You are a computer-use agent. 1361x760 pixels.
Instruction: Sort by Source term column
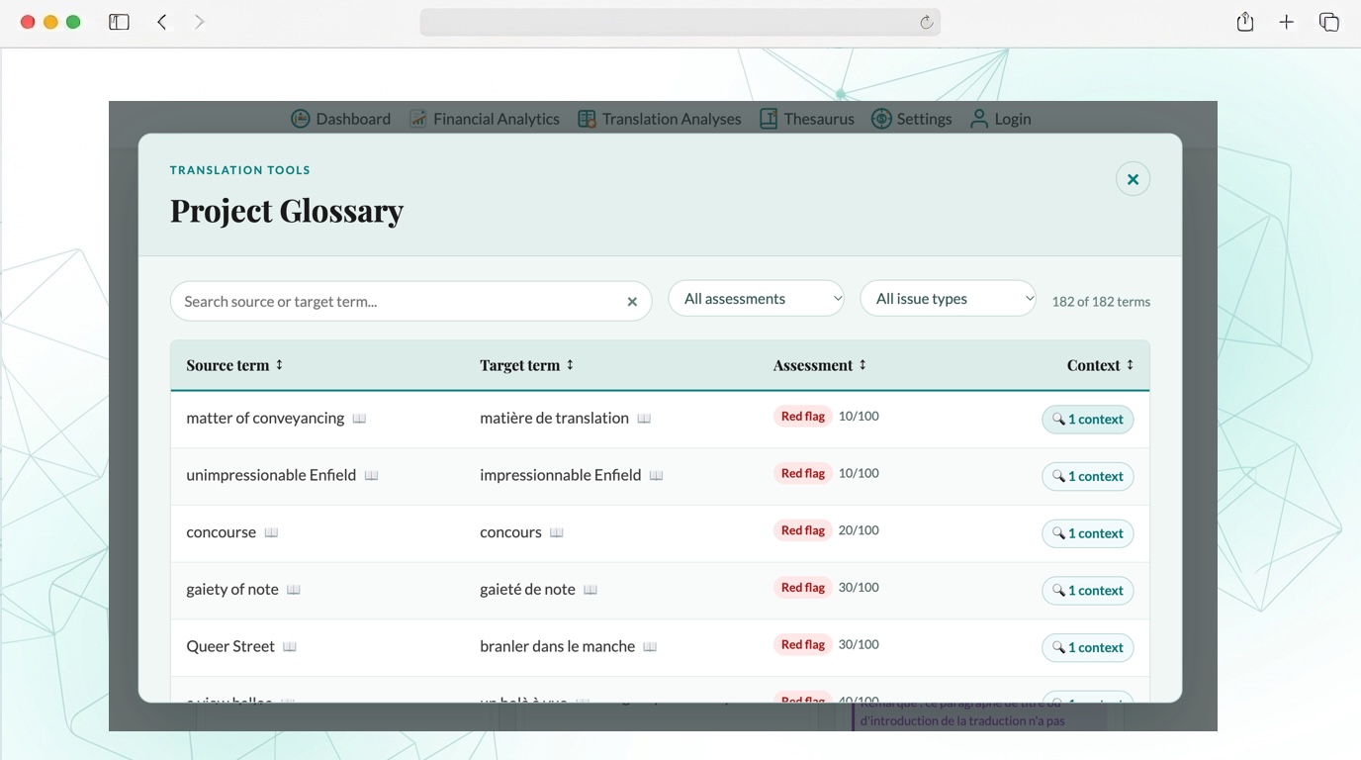pos(235,365)
